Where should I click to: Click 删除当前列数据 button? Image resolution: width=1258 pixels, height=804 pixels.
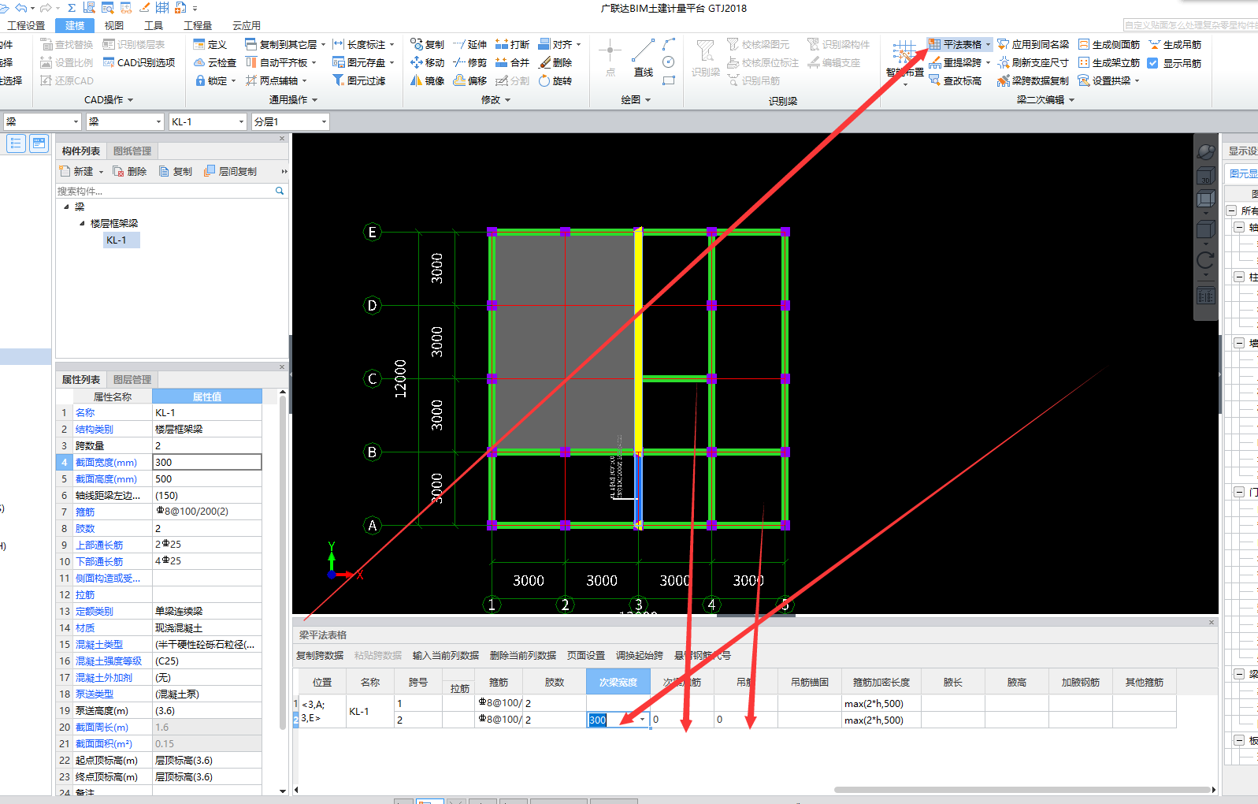[523, 655]
